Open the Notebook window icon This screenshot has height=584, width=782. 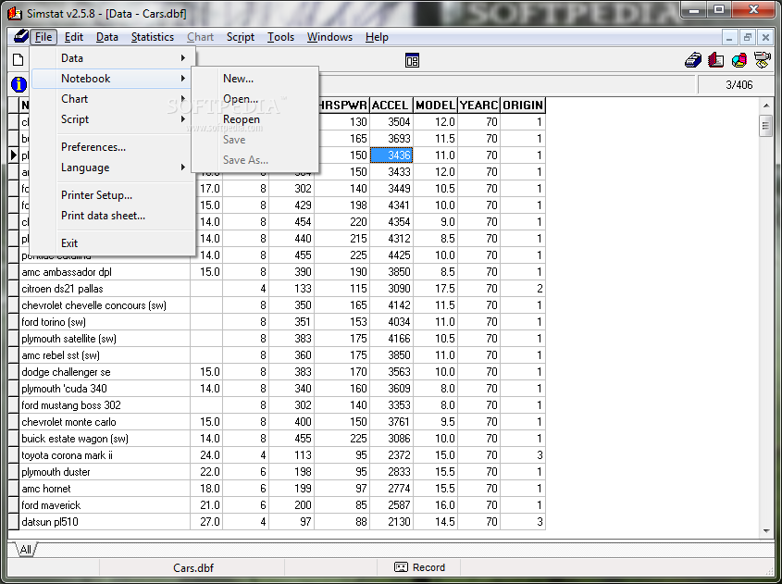tap(715, 60)
